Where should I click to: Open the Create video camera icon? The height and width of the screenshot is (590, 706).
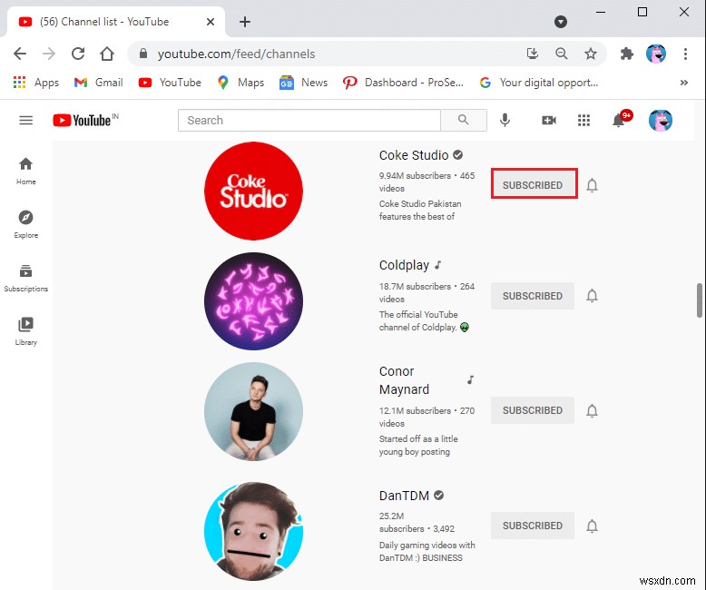coord(549,120)
